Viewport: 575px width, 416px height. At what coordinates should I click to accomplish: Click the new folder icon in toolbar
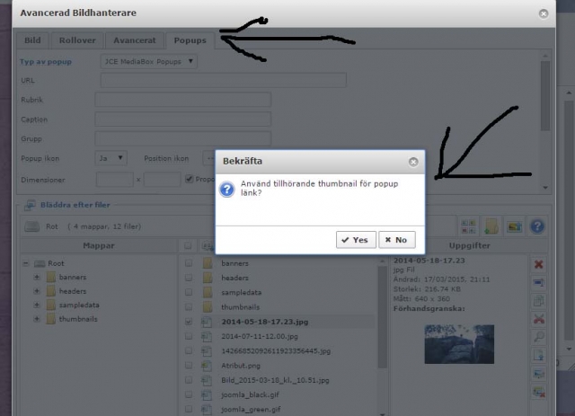(491, 226)
